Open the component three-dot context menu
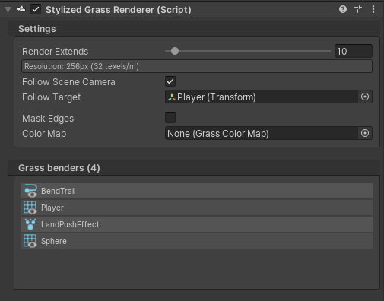Screen dimensions: 384x301 pos(373,9)
